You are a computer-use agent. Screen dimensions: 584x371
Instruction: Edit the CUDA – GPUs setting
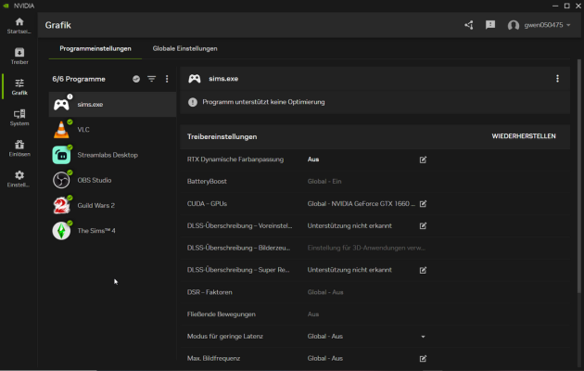coord(423,204)
